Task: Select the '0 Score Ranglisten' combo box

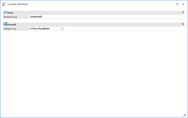Action: click(44, 29)
